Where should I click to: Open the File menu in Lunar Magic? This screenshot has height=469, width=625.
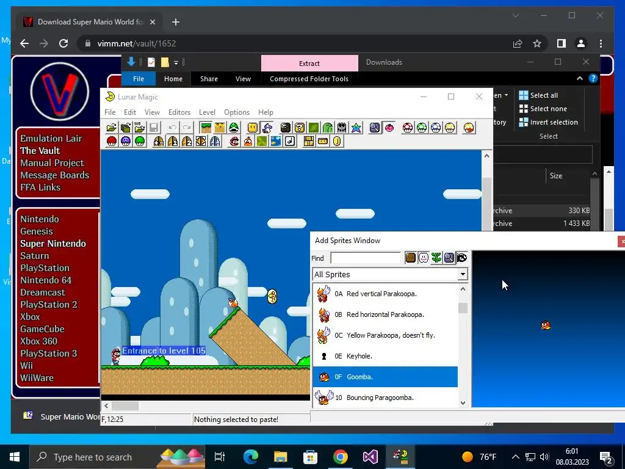point(110,112)
